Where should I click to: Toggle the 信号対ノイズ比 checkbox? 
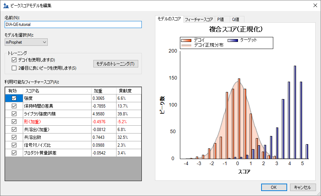(14, 145)
